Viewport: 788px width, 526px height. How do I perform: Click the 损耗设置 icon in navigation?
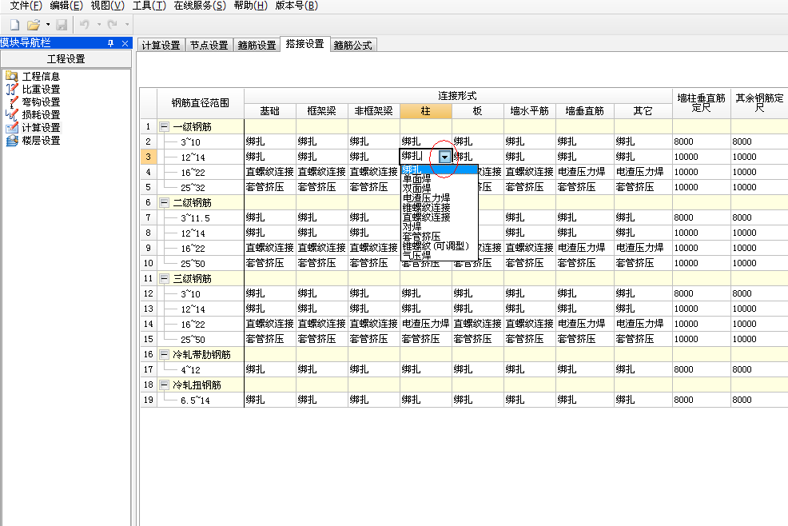coord(12,114)
